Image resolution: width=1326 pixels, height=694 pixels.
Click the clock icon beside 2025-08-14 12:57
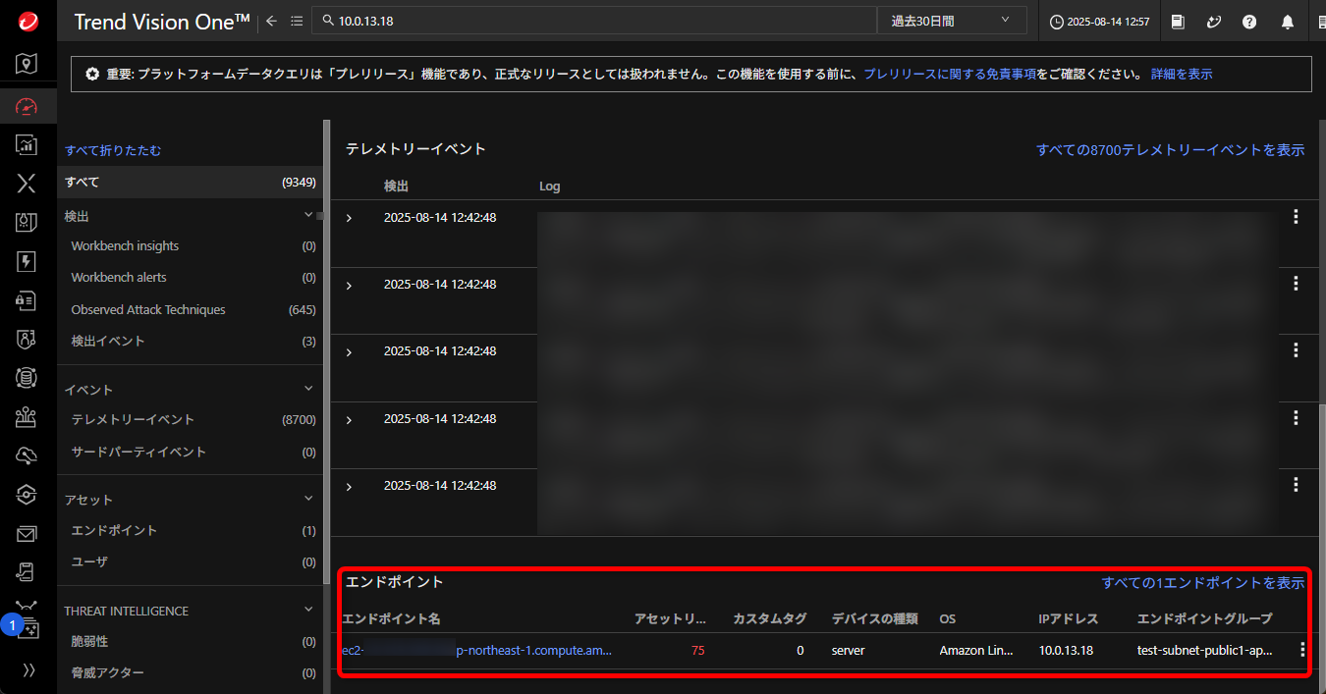point(1057,22)
